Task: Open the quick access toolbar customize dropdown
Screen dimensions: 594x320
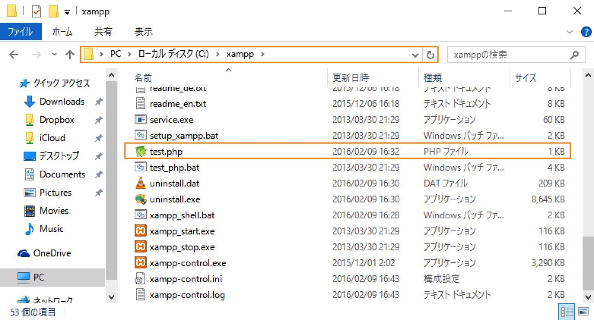Action: (67, 12)
